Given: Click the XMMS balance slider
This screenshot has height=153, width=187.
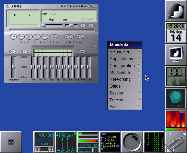Looking at the screenshot, I should pos(71,25).
